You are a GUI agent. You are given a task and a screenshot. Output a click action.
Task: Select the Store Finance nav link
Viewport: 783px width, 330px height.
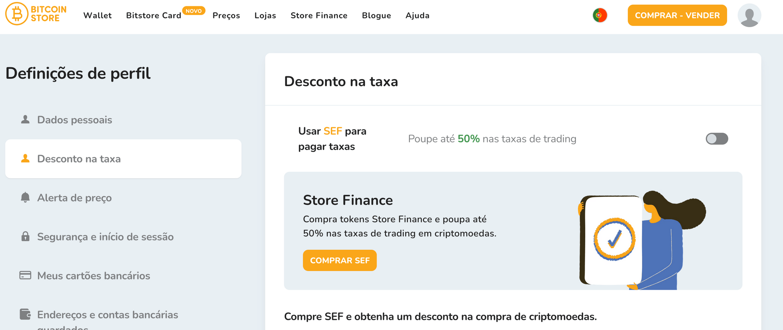[319, 16]
